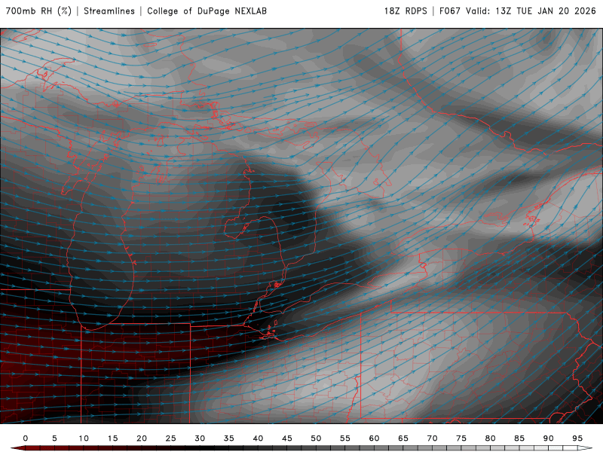Image resolution: width=603 pixels, height=452 pixels.
Task: Click the colorbar label "40"
Action: point(258,438)
